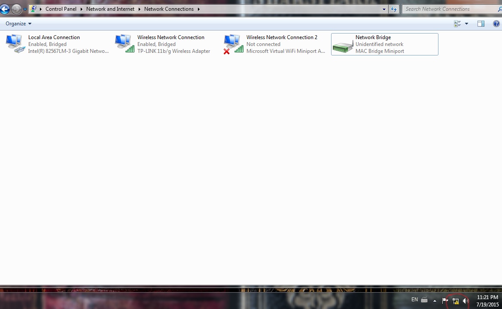Click the Back navigation arrow

[x=5, y=9]
